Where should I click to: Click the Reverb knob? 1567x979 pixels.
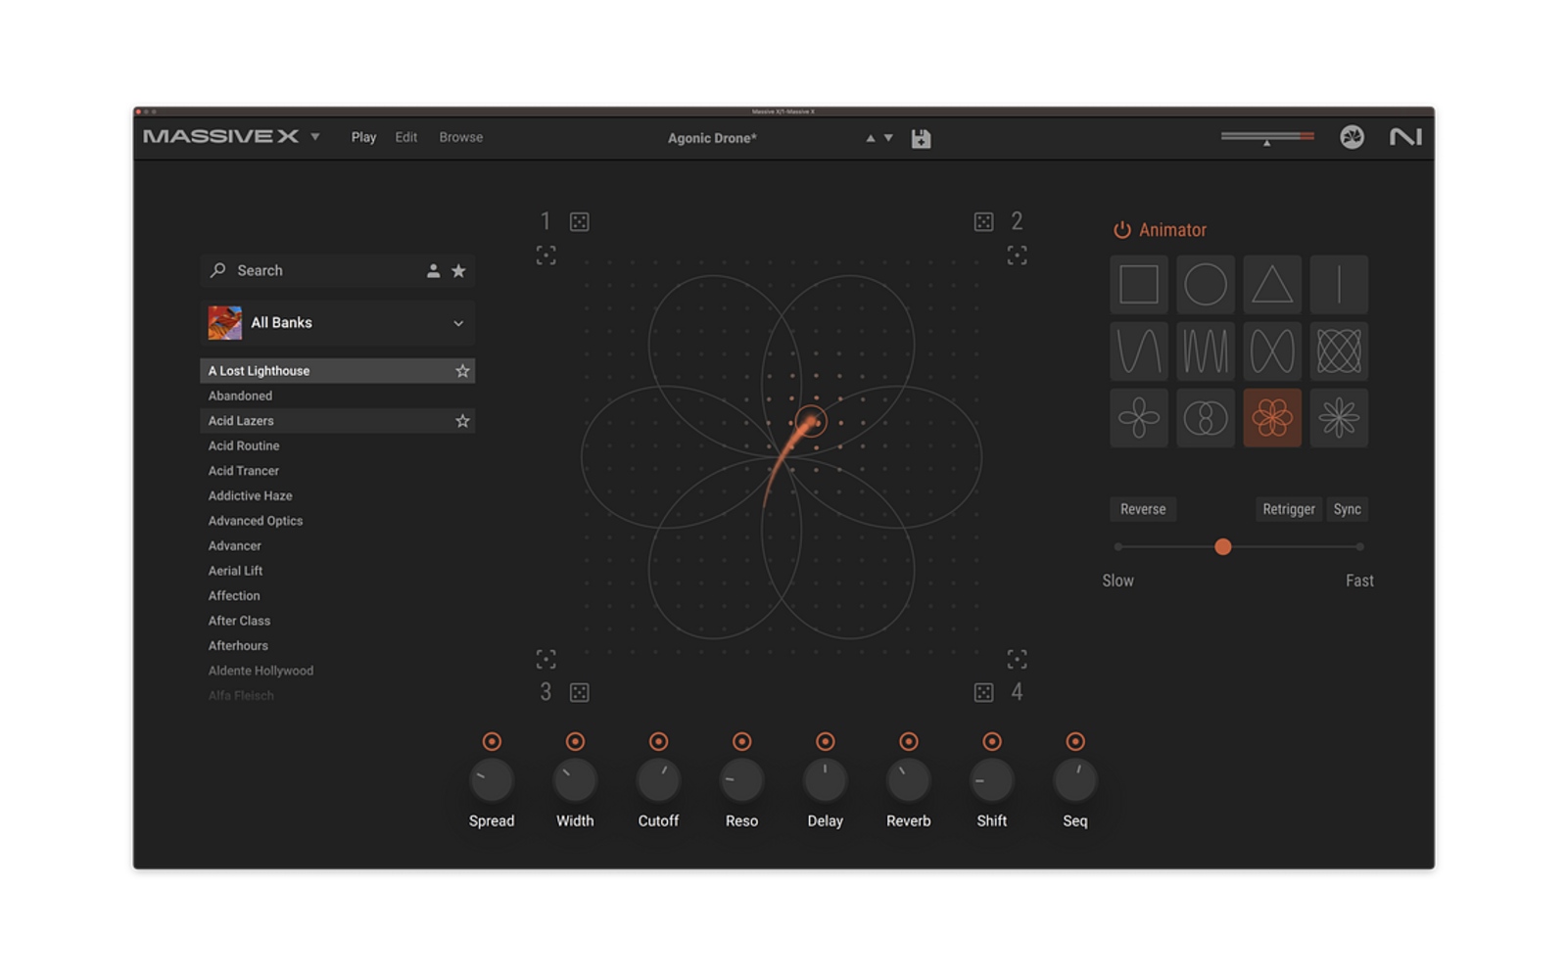click(x=909, y=780)
